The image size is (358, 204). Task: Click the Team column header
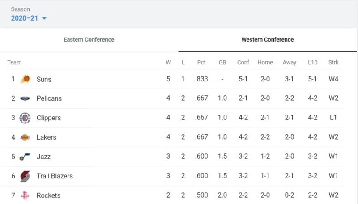tap(14, 63)
